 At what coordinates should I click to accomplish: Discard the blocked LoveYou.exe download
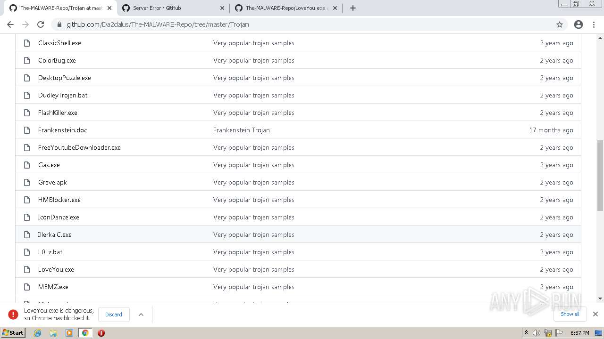114,315
